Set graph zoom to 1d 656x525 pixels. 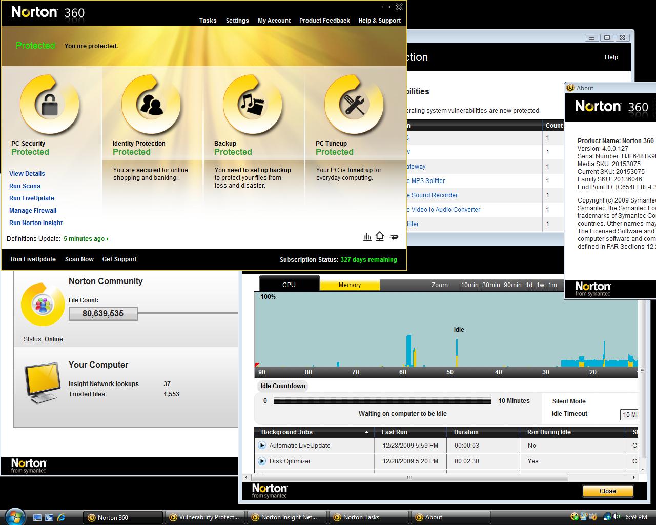point(529,285)
